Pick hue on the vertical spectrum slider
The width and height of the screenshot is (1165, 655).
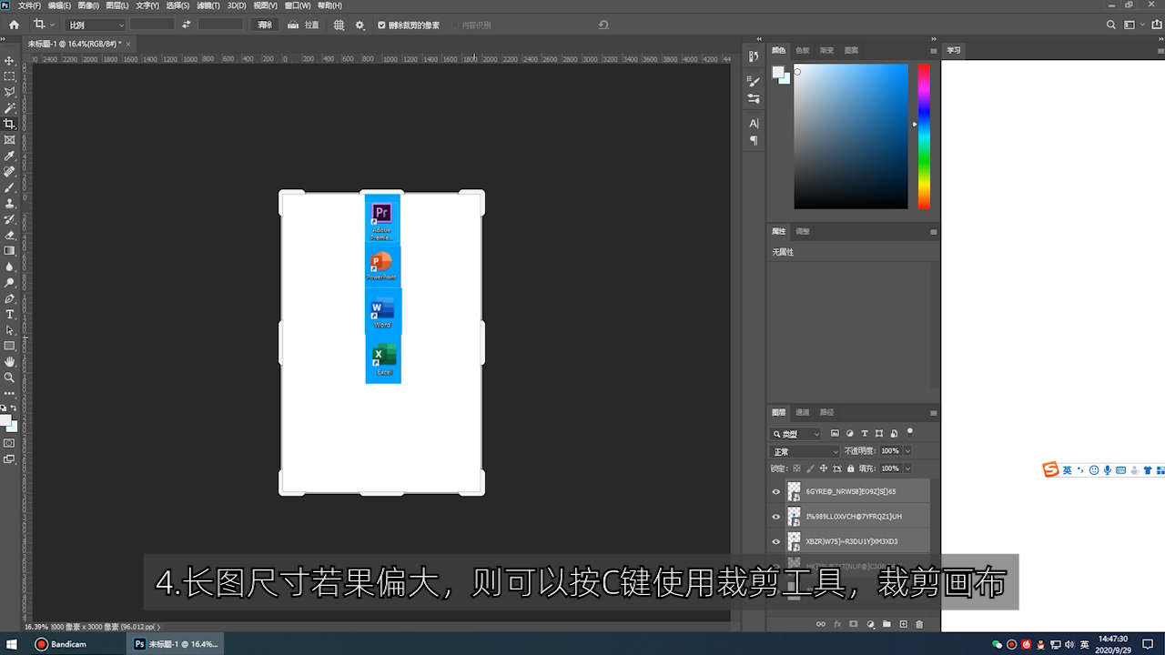click(x=924, y=136)
